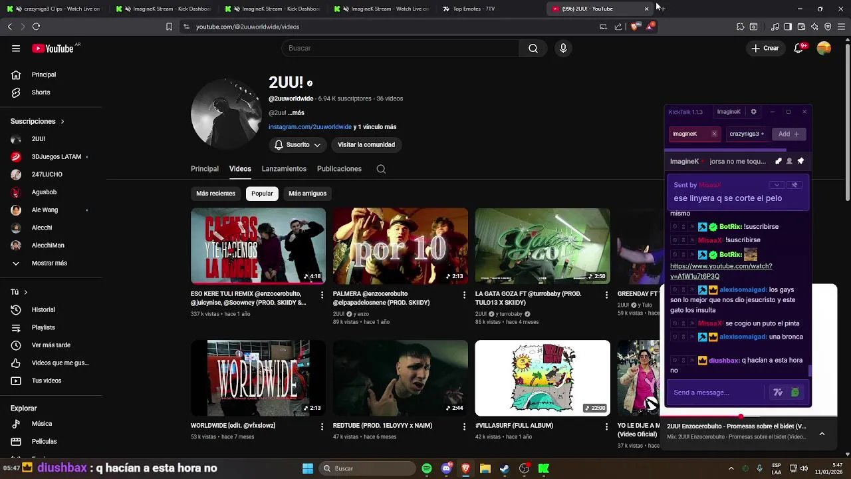This screenshot has width=851, height=479.
Task: Open Historial in the sidebar
Action: point(43,309)
